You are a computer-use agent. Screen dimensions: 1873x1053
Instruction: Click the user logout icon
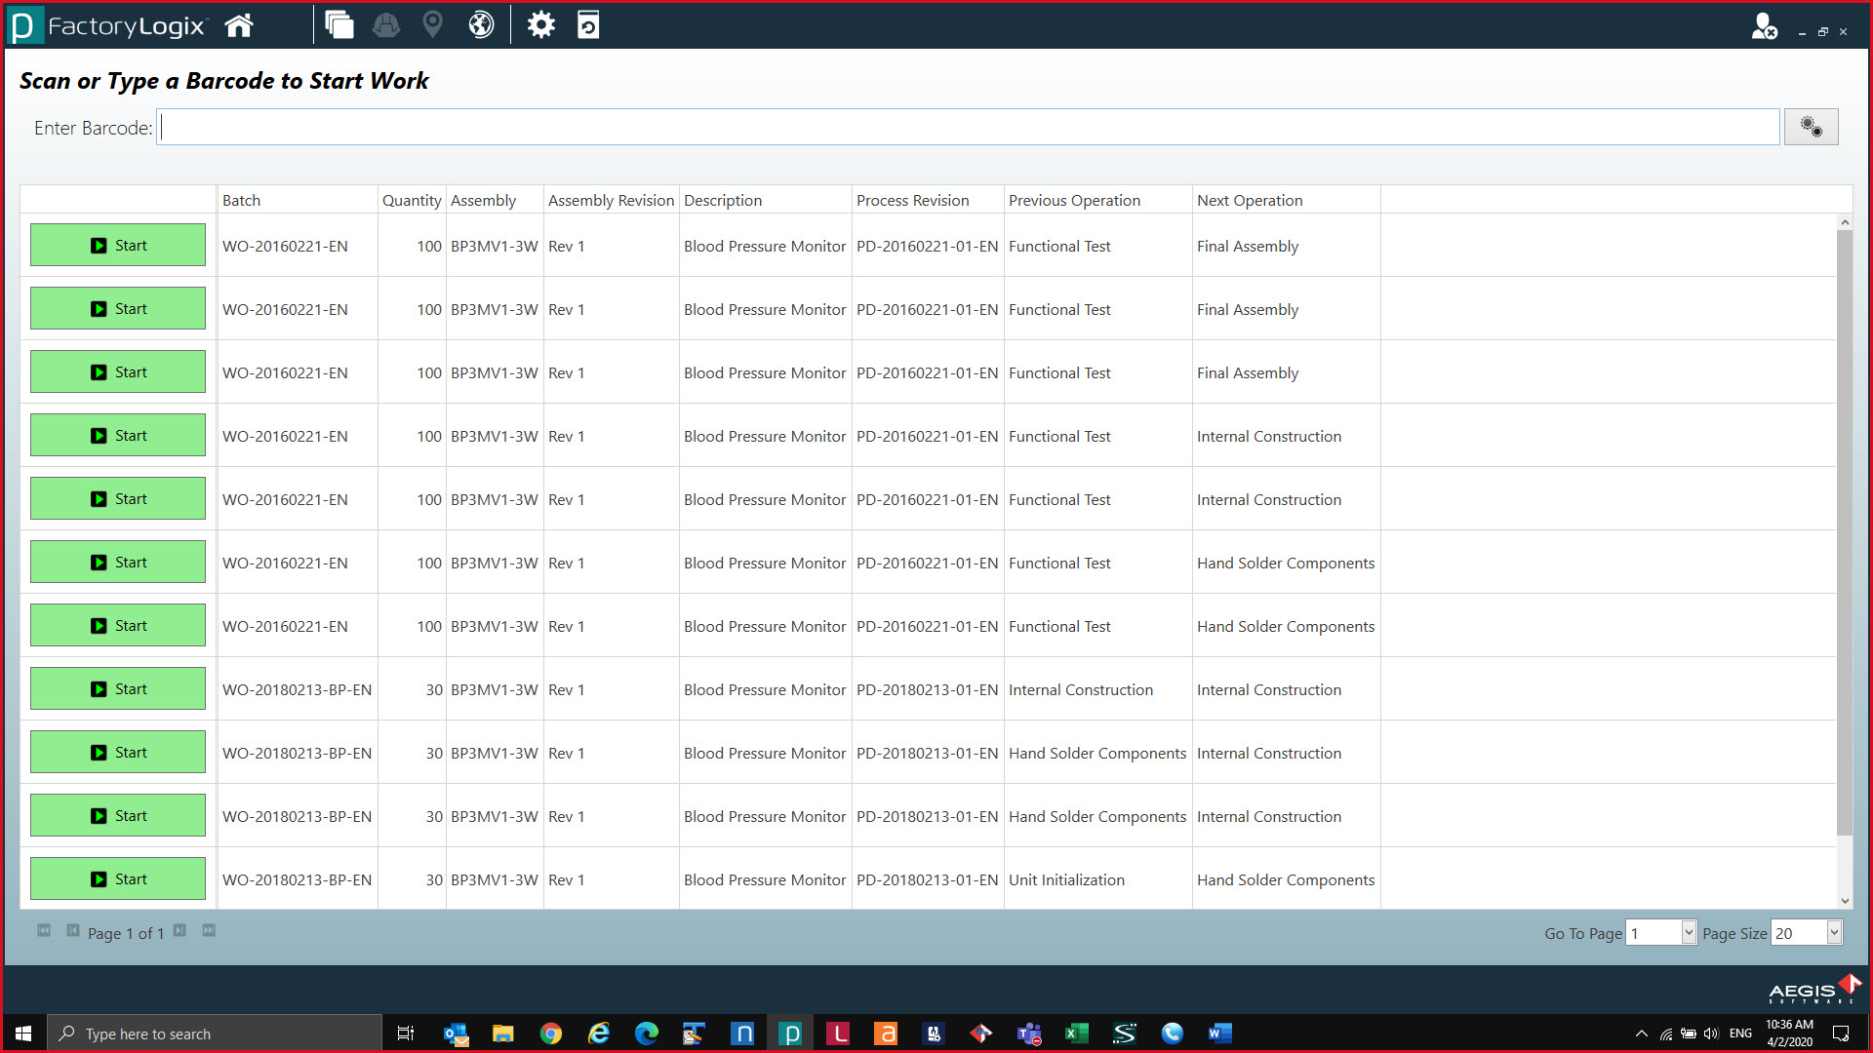tap(1764, 26)
